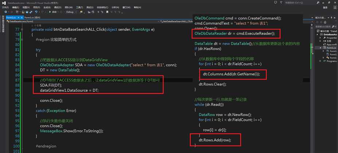Open the 文件(F) menu
Image resolution: width=338 pixels, height=153 pixels.
[x=5, y=7]
